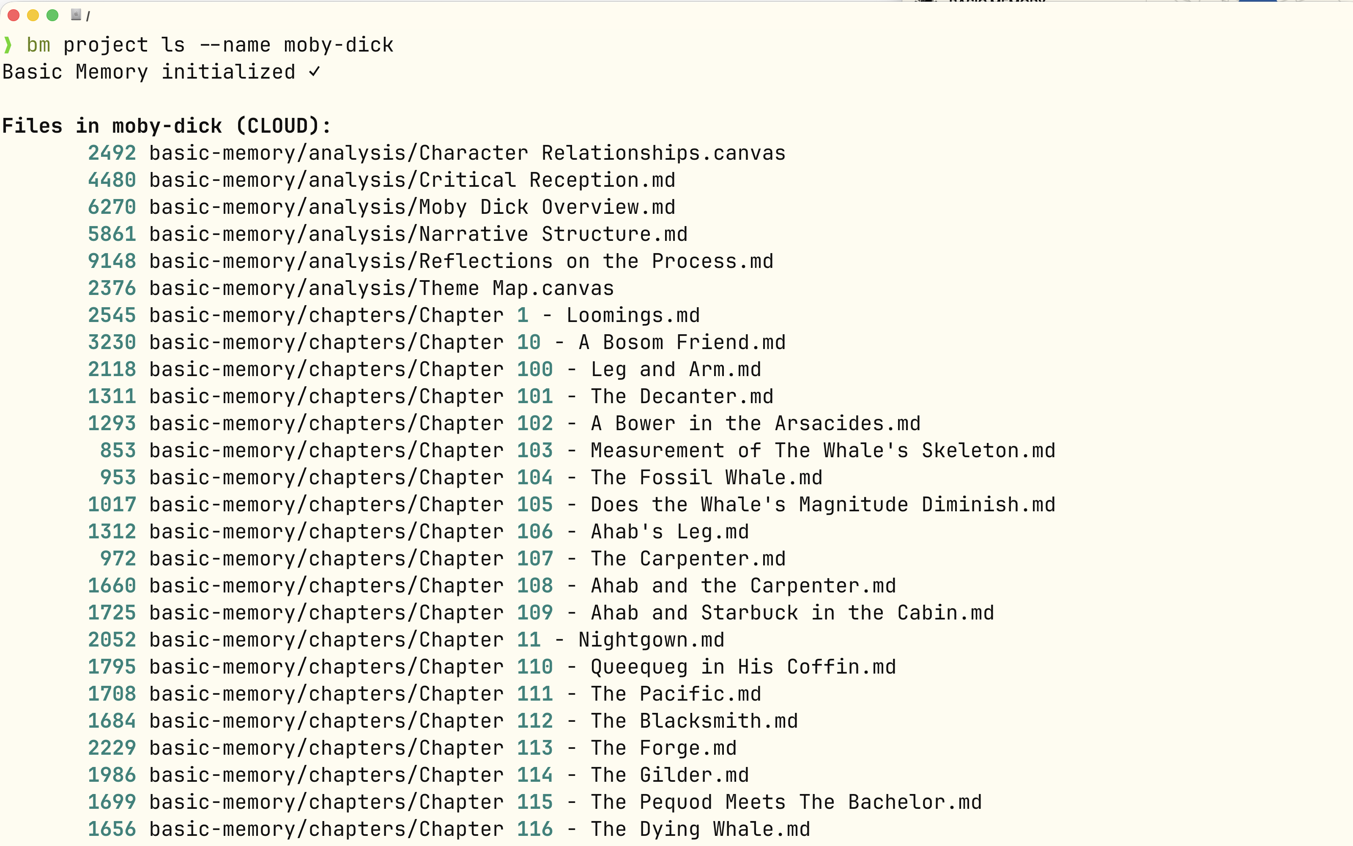Click the "/" folder title text

(88, 16)
